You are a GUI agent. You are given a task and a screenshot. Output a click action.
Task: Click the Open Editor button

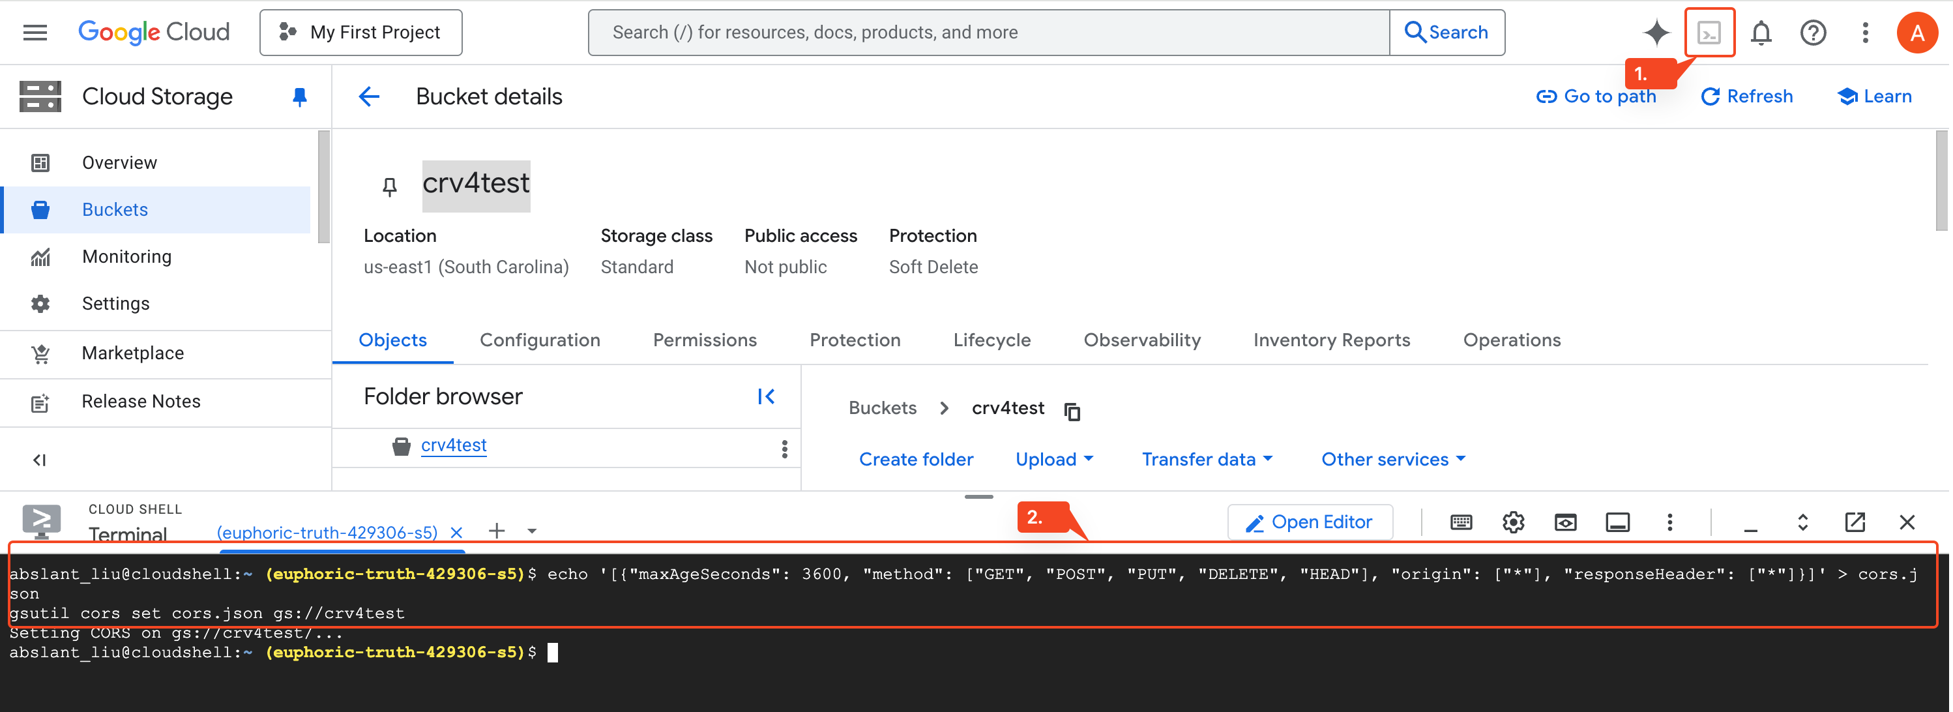coord(1310,522)
